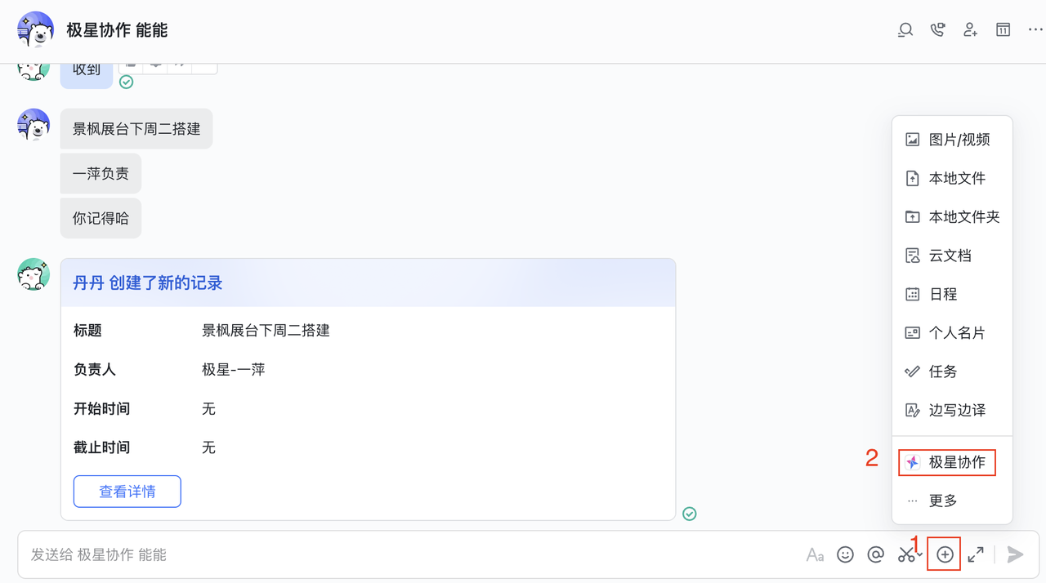Open the text formatting Aa icon
This screenshot has height=583, width=1046.
pos(815,554)
